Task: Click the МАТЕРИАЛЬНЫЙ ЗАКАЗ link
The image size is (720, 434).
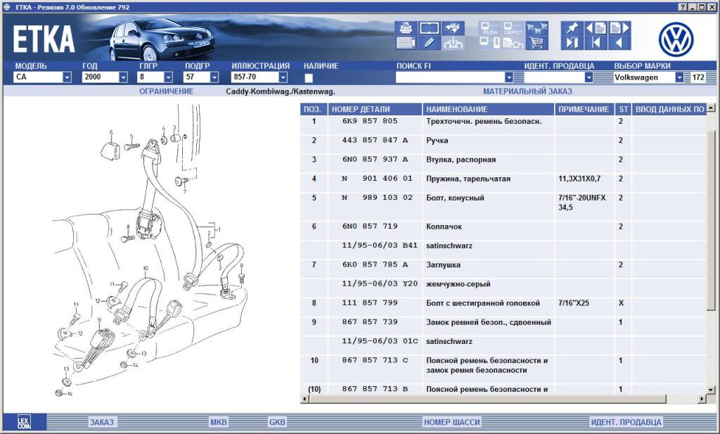Action: (x=527, y=91)
